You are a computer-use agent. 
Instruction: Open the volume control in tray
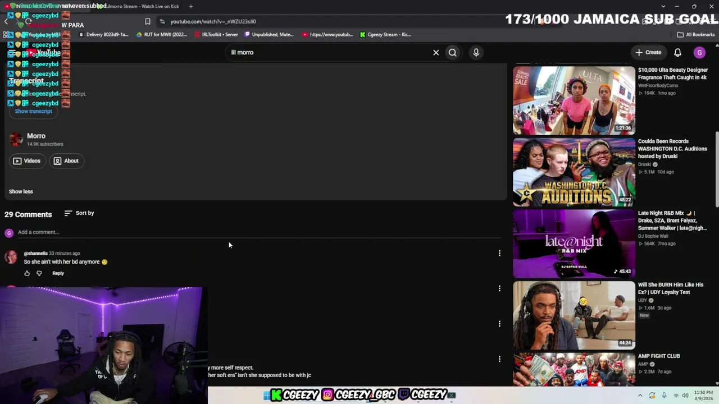[x=685, y=396]
